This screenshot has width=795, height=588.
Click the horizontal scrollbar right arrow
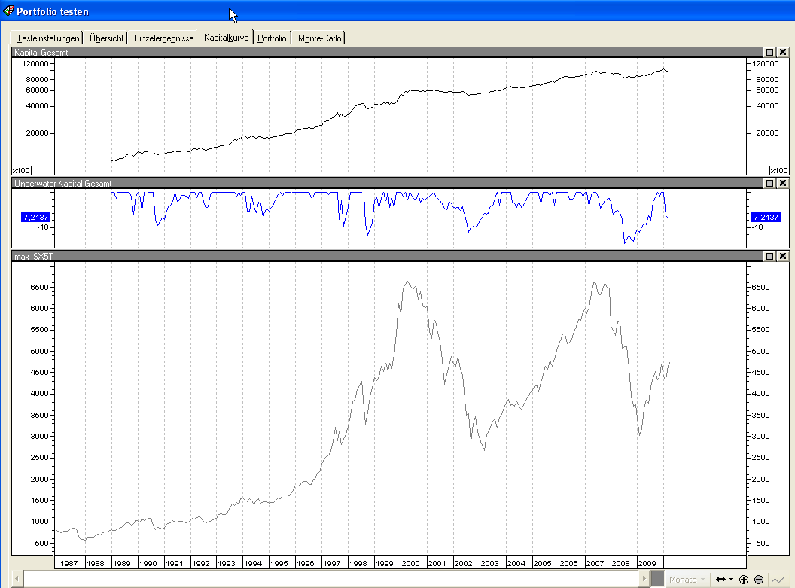(644, 578)
